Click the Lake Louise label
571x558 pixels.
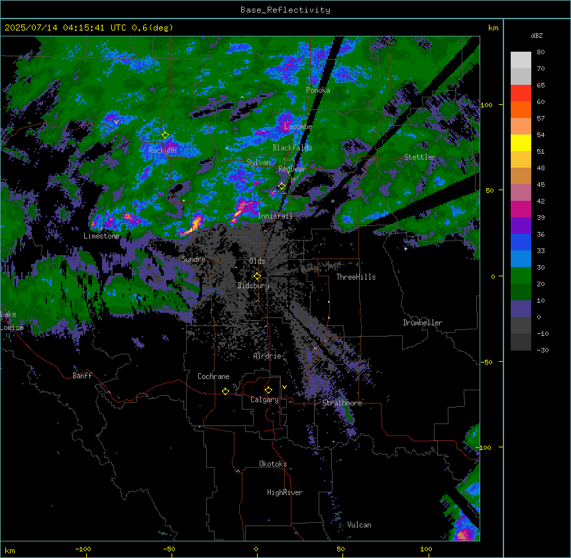point(12,321)
